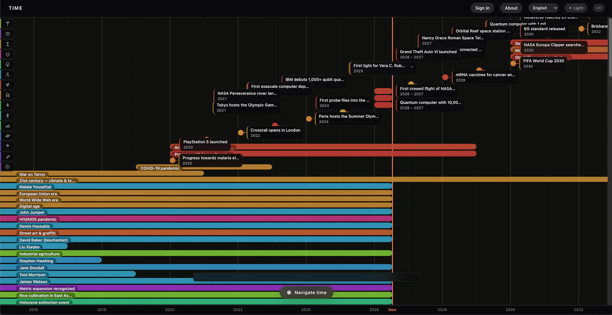Select the pine tree category icon in sidebar
The image size is (612, 315).
[7, 105]
